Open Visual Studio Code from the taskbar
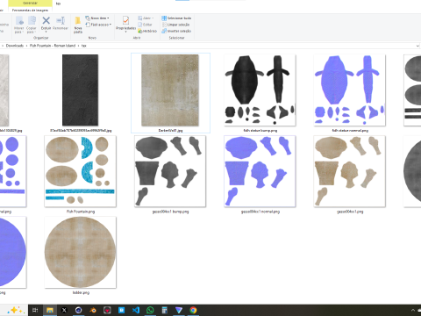This screenshot has height=316, width=421. (136, 310)
